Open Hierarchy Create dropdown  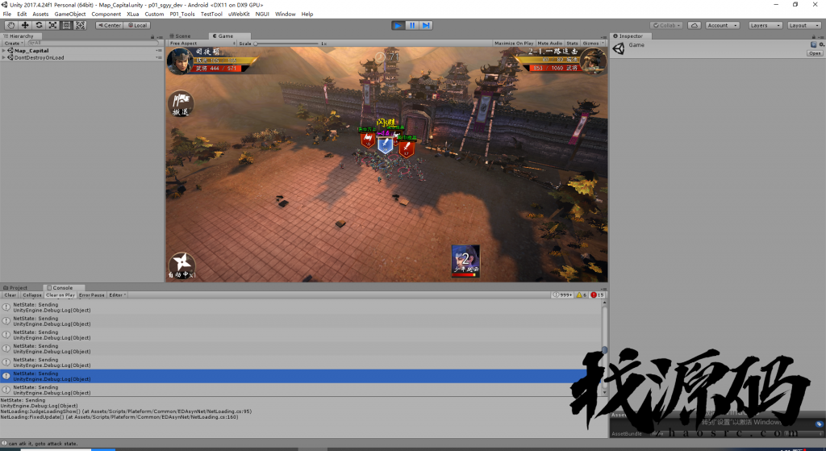point(13,44)
